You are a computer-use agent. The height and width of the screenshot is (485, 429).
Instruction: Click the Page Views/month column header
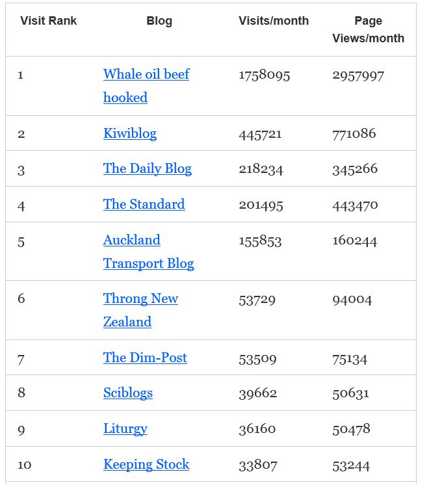368,29
